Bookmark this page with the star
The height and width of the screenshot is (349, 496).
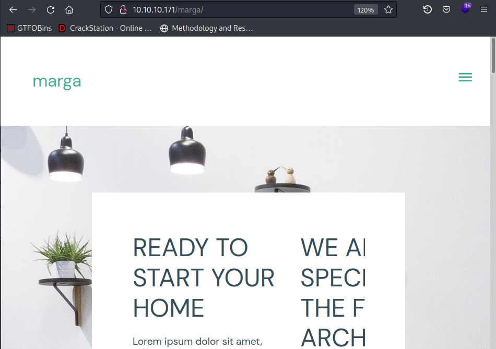tap(388, 10)
